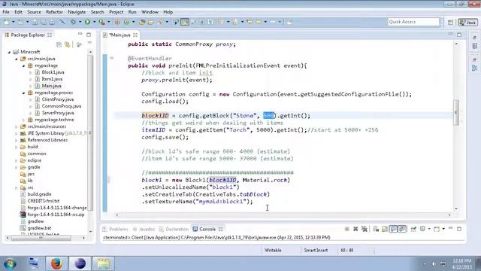Click the editor vertical scrollbar thumb
481x271 pixels.
(x=456, y=113)
